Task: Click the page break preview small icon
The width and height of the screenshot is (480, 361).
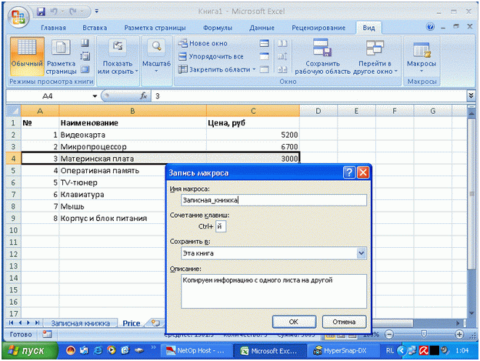Action: [85, 43]
